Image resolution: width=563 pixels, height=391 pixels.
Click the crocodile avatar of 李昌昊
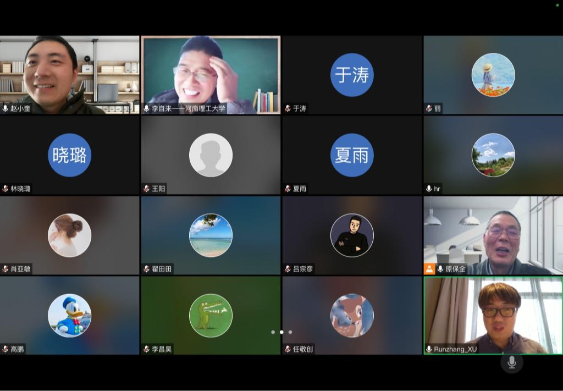tap(211, 316)
